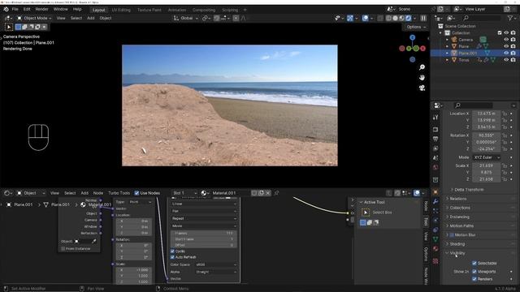Open the Tool properties tab icon
The height and width of the screenshot is (292, 520).
(x=435, y=117)
